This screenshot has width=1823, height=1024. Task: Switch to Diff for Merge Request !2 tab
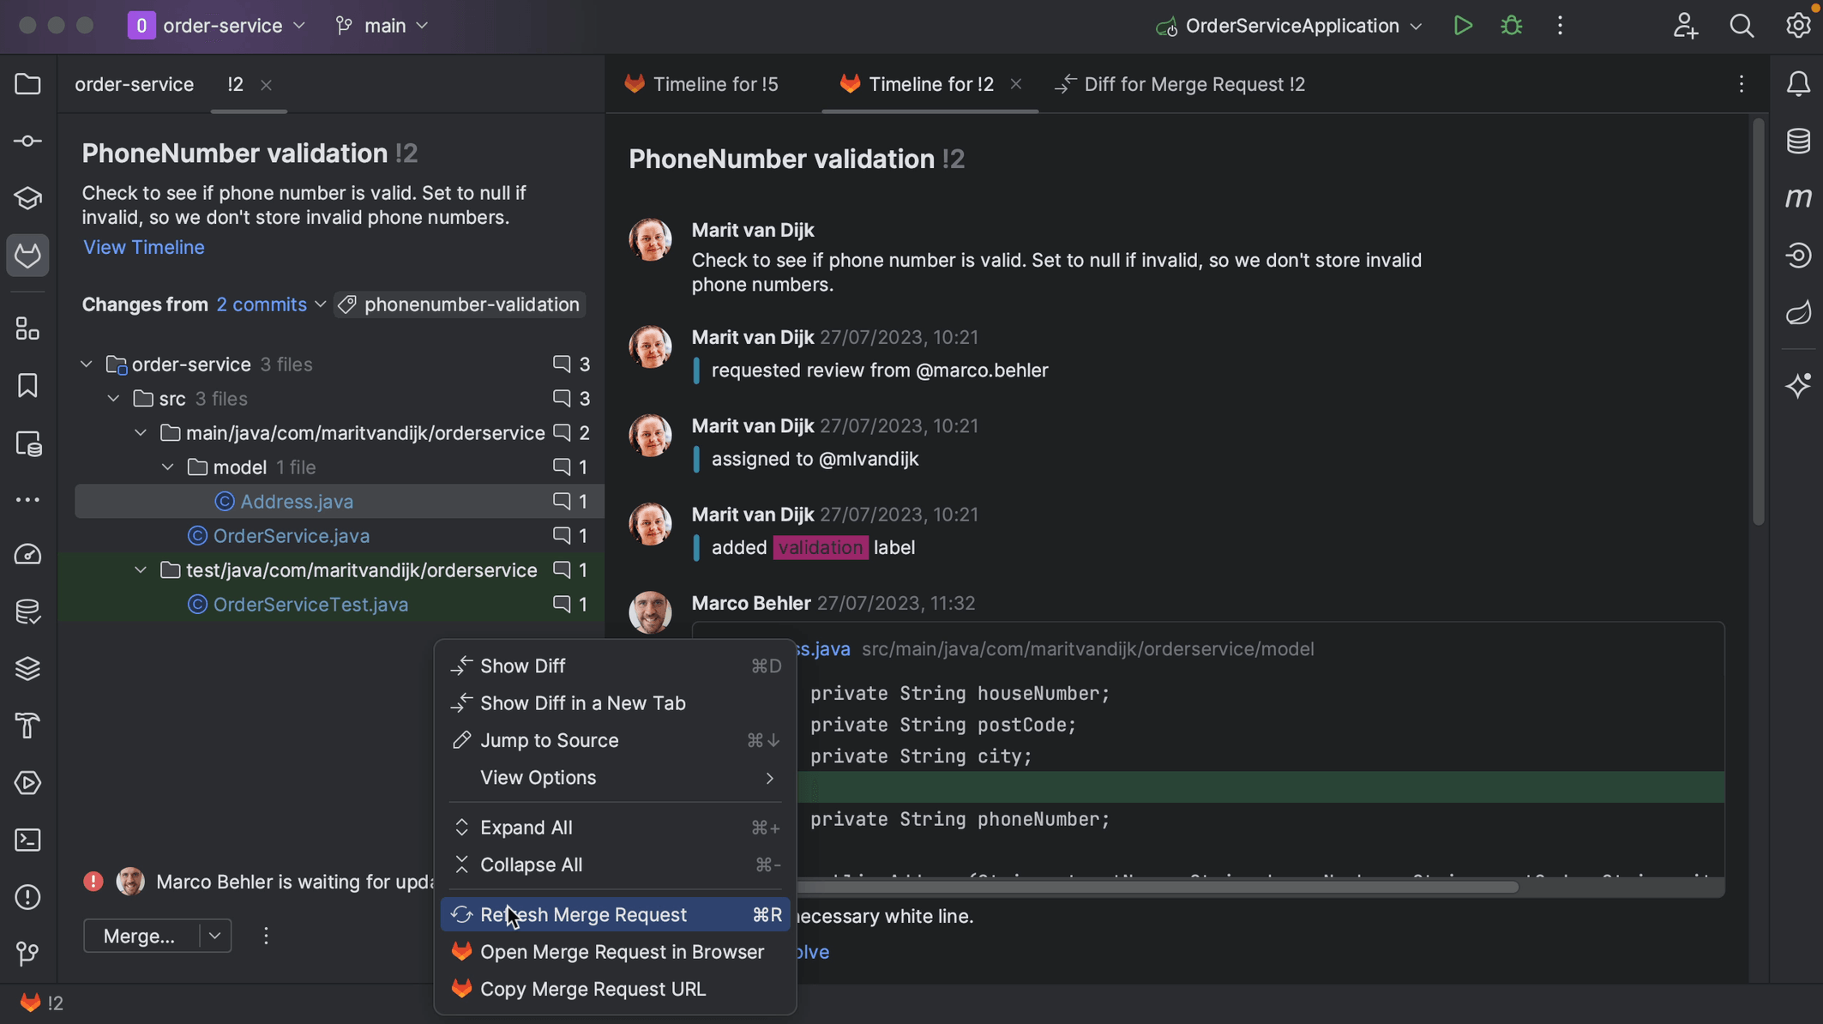(x=1193, y=84)
